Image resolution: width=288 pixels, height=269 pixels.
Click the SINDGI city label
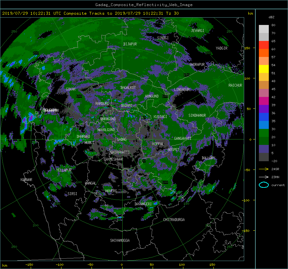[163, 38]
